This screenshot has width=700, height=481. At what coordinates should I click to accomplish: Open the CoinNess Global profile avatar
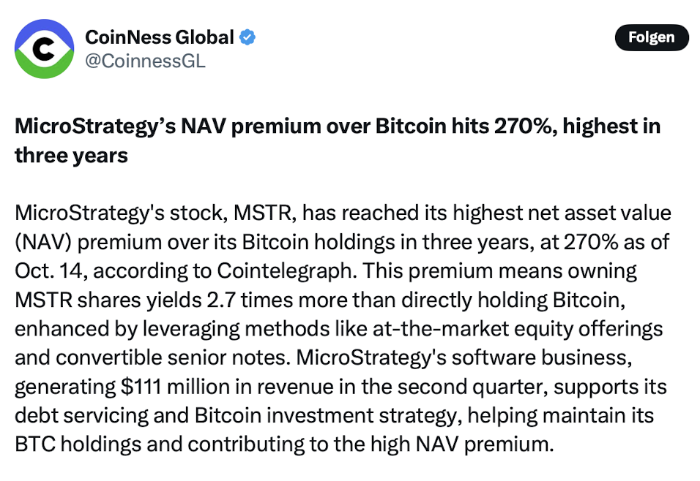coord(44,49)
